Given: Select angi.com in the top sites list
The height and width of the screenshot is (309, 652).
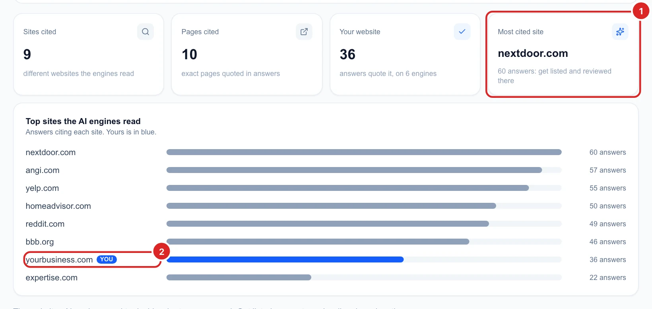Looking at the screenshot, I should 43,170.
